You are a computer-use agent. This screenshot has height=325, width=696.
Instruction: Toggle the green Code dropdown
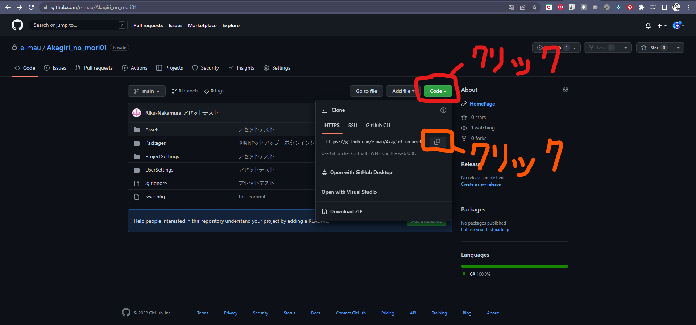438,91
